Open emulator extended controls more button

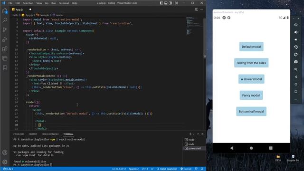point(296,99)
